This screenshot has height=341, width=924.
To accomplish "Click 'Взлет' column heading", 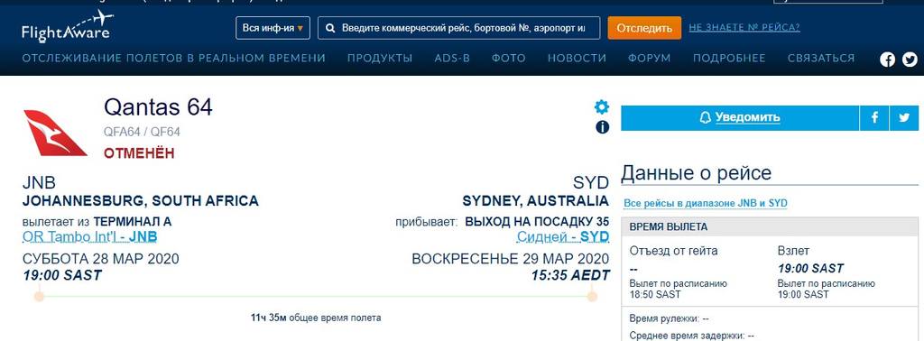I will tap(793, 251).
